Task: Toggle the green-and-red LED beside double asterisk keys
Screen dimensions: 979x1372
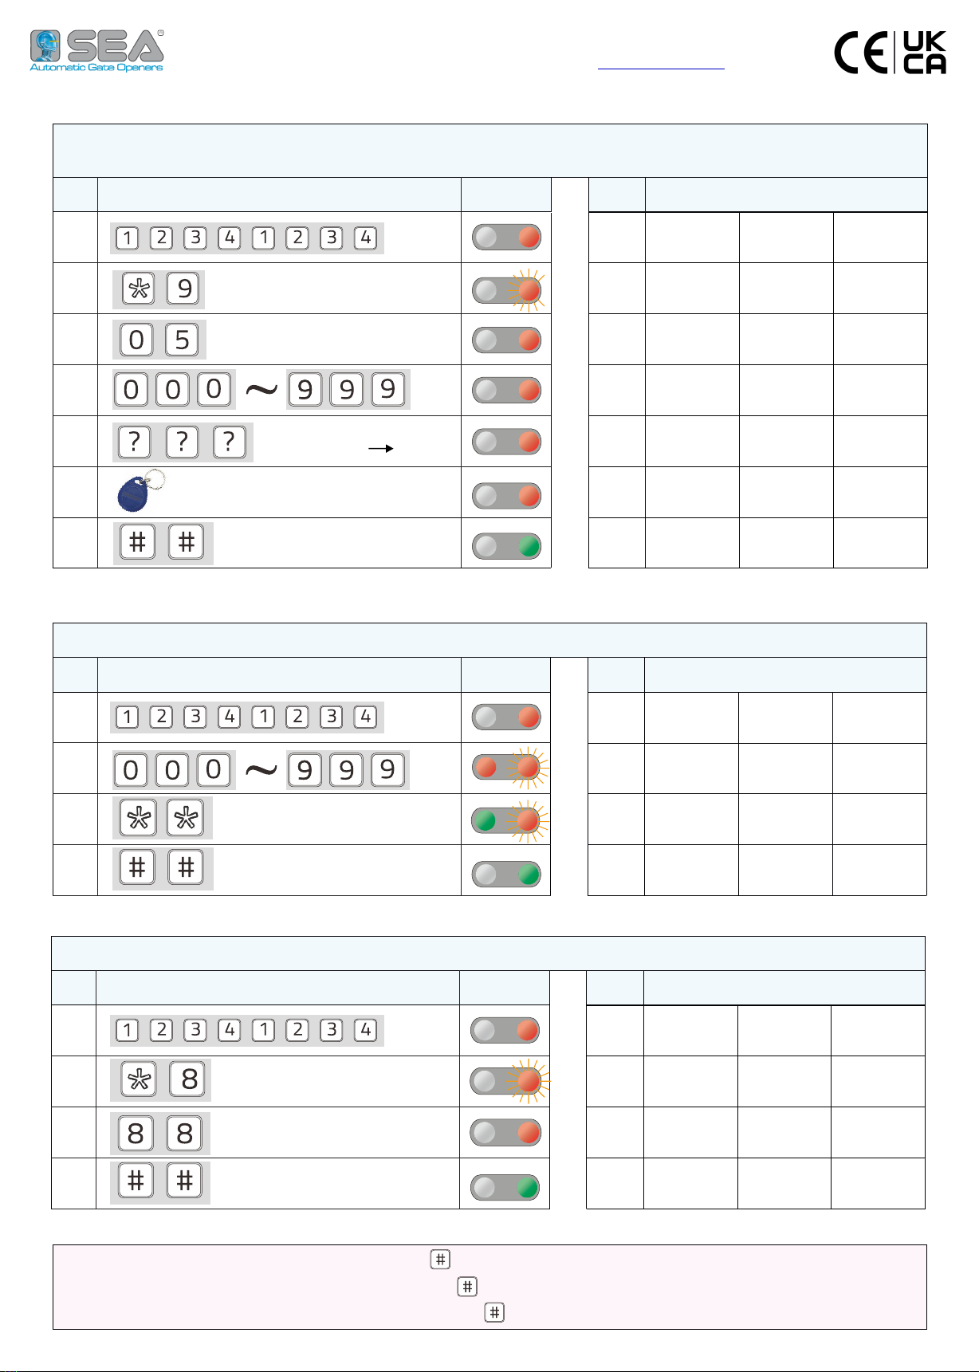Action: [506, 820]
